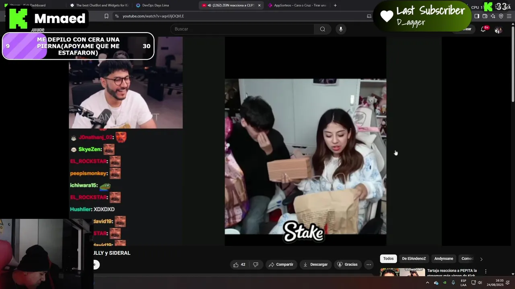515x289 pixels.
Task: Open the volume speaker tray icon
Action: click(480, 283)
